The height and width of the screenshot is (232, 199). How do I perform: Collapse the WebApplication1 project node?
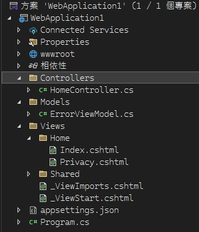coord(9,18)
